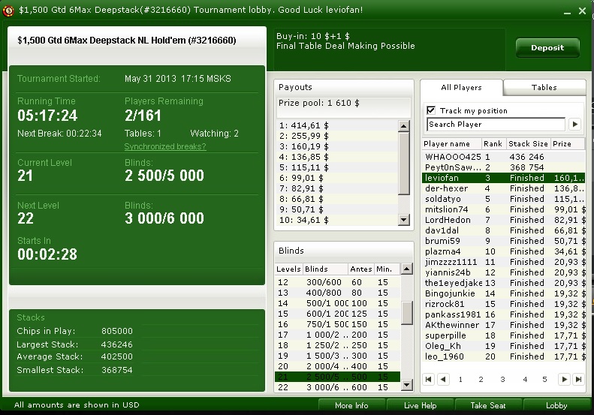Select player dav1dal row
This screenshot has width=594, height=415.
coord(503,230)
